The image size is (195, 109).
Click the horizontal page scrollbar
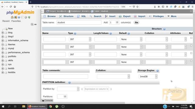63,103
